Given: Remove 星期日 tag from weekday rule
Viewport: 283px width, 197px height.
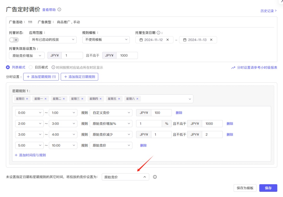Looking at the screenshot, I should 27,99.
